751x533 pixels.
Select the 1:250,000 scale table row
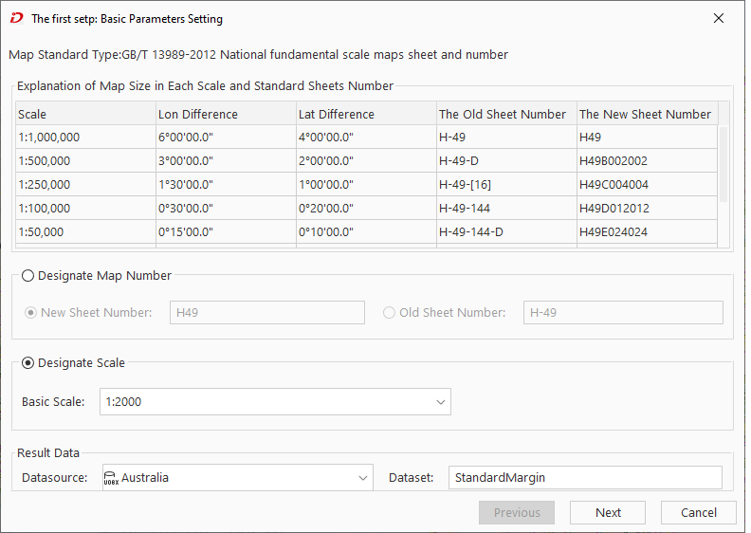click(84, 185)
